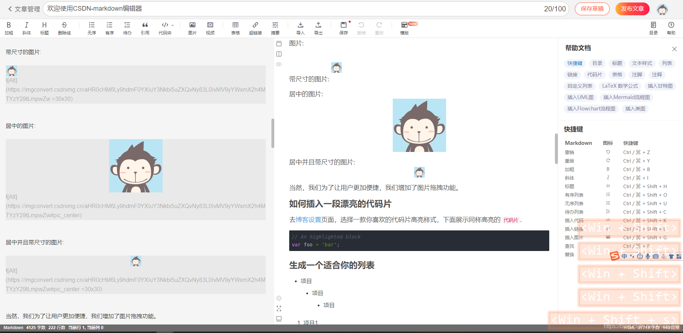Select the LaTeX 数学公式 help tag
The height and width of the screenshot is (333, 683).
[x=620, y=86]
